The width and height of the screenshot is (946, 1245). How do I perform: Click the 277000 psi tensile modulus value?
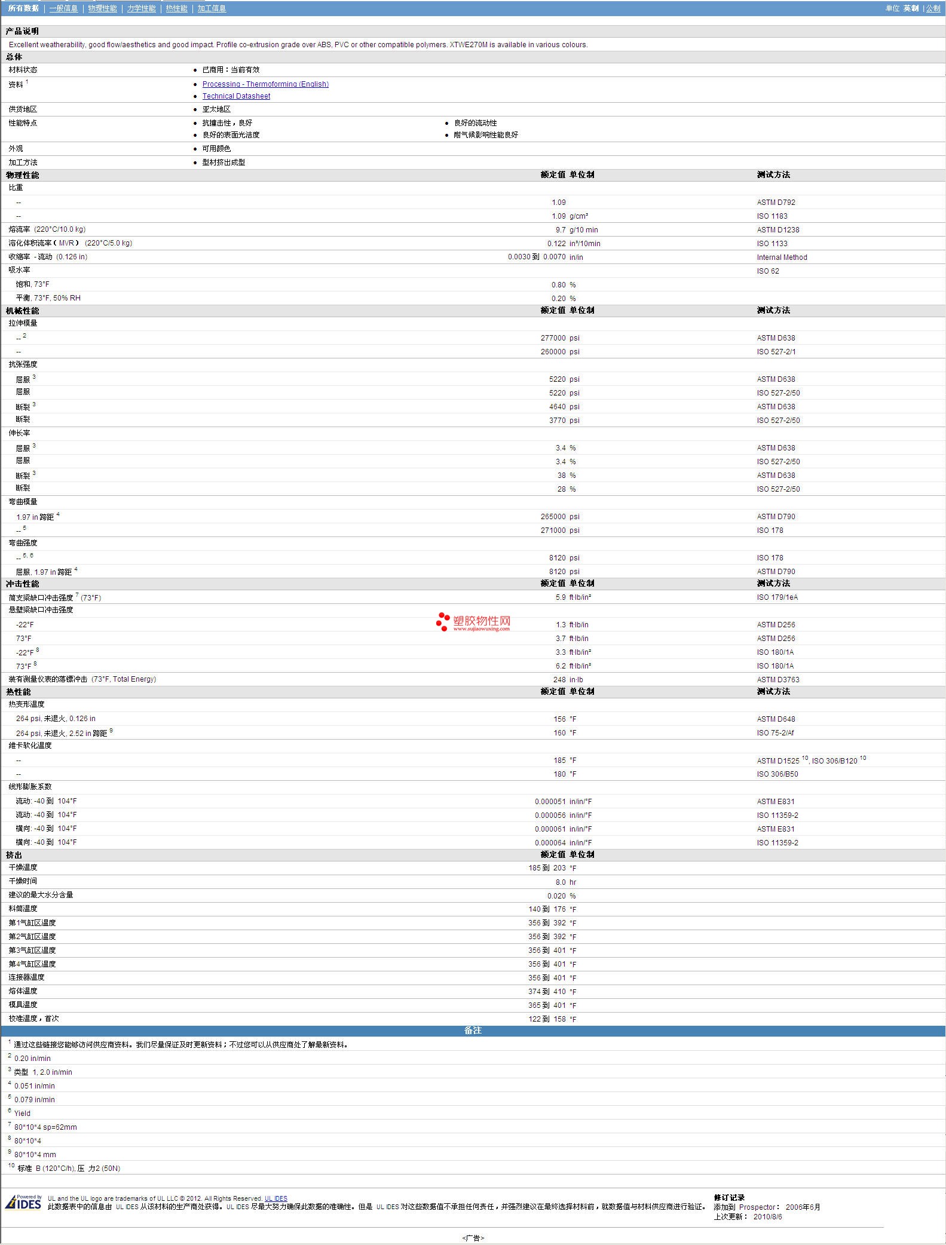[x=559, y=338]
